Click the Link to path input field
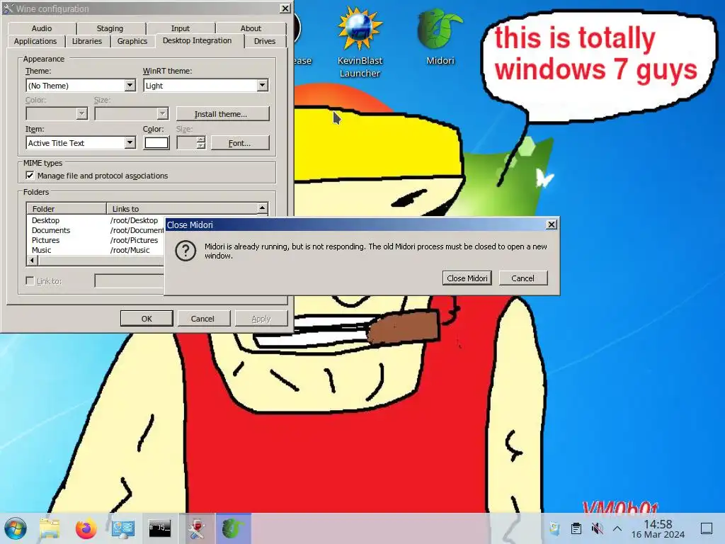The width and height of the screenshot is (725, 544). (130, 280)
